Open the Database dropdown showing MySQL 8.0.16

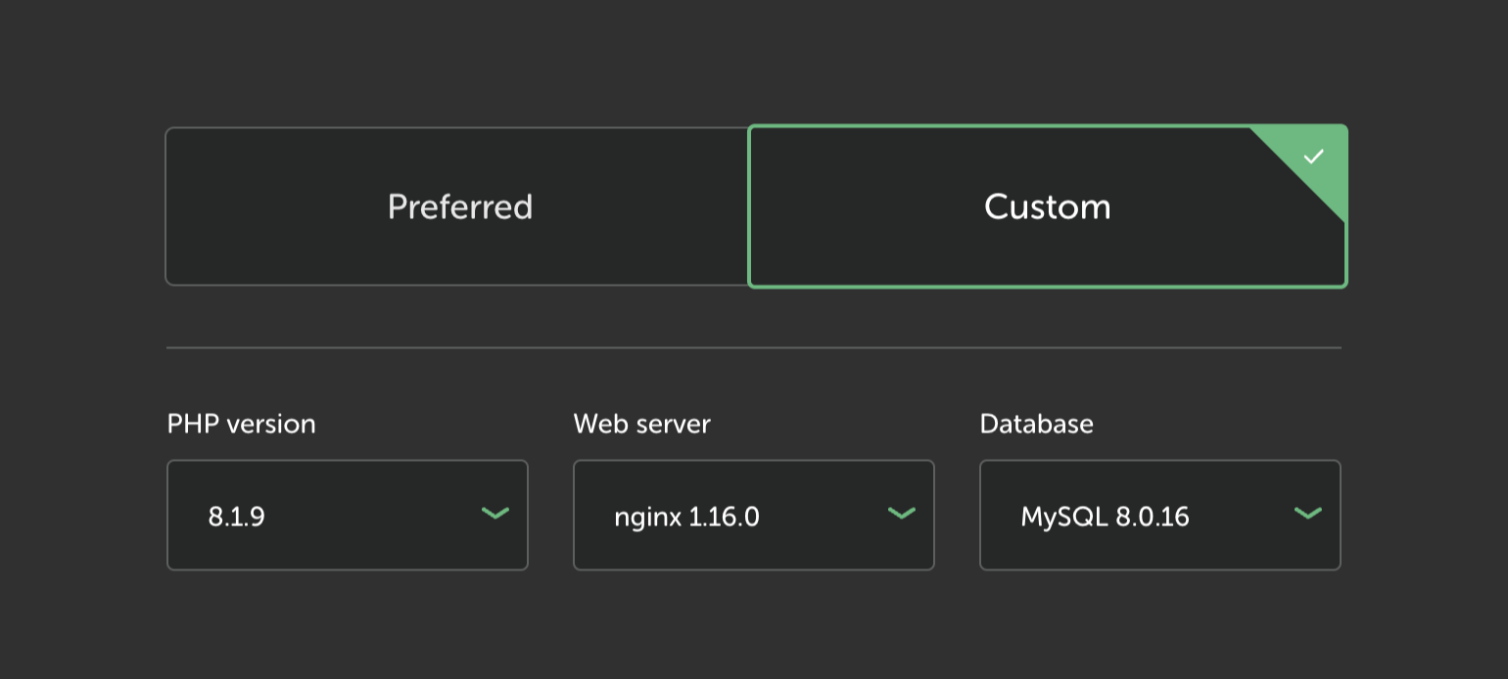[1160, 515]
